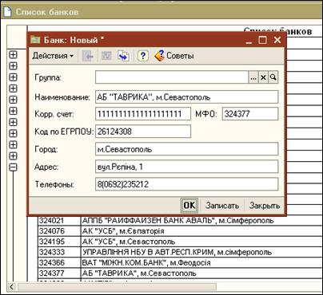
Task: Click the greyed left arrow toolbar icon
Action: 88,56
